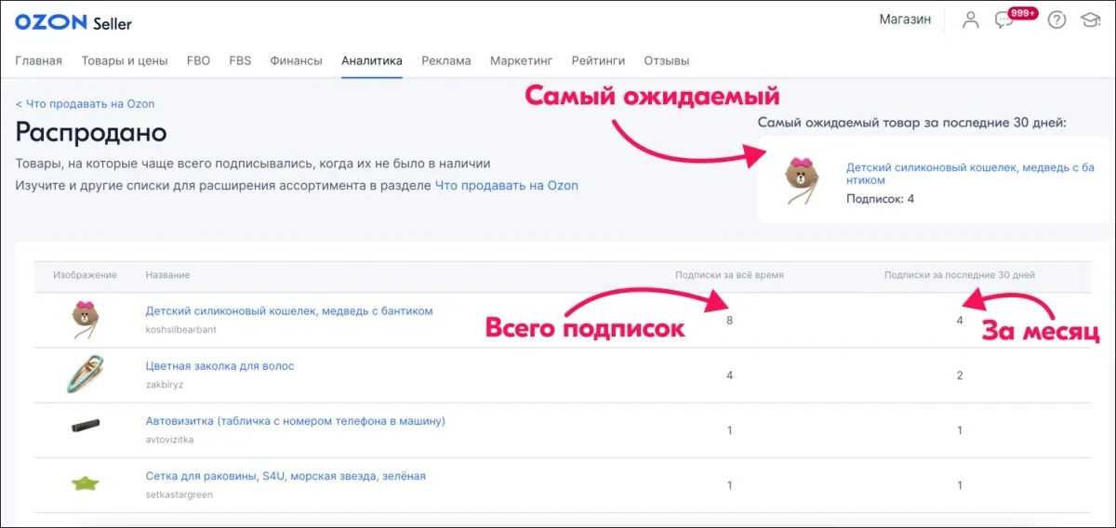Open the user profile icon
The width and height of the screenshot is (1116, 528).
971,20
